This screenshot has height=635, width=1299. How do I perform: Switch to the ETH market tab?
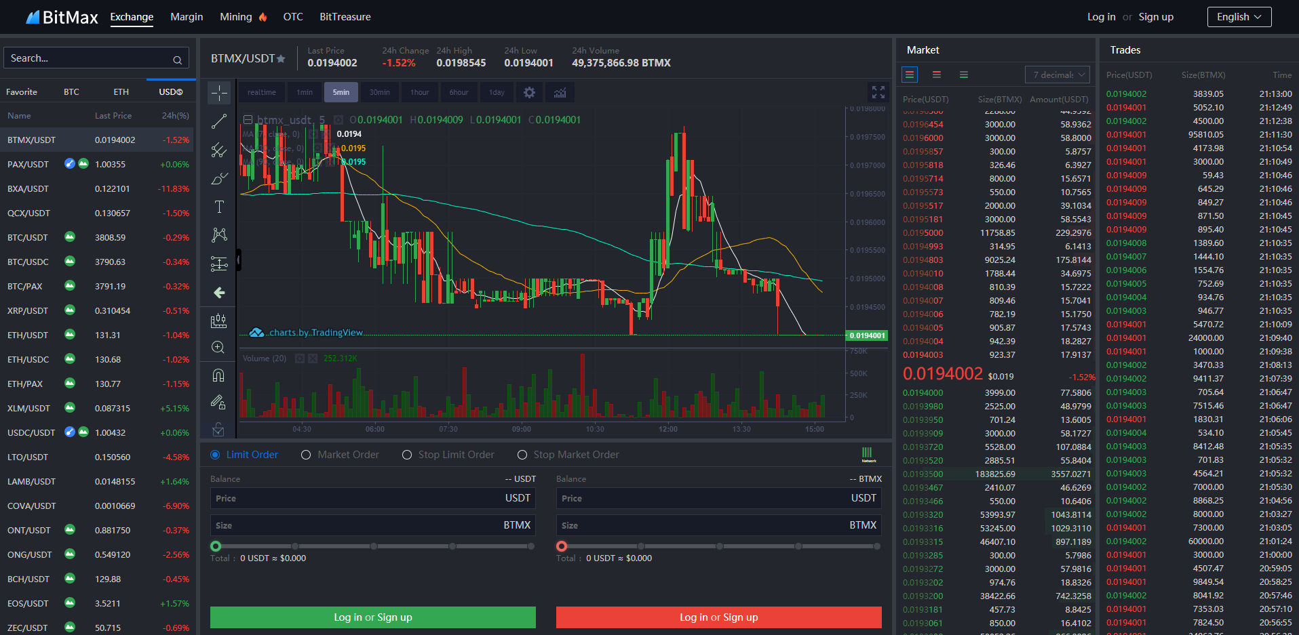(121, 92)
